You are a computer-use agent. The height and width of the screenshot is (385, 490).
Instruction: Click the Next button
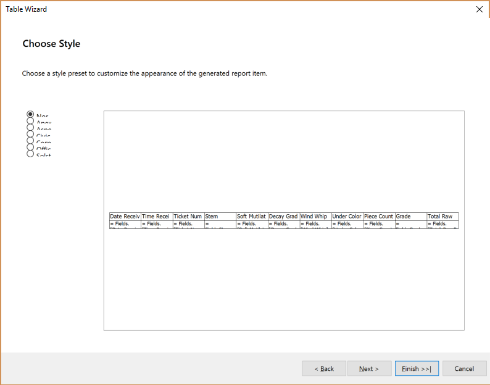coord(369,368)
